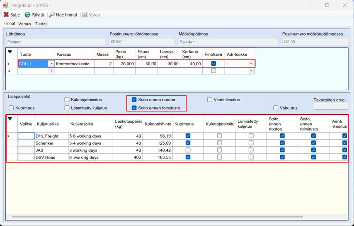Check Pinottava in the empty new row

coord(213,71)
